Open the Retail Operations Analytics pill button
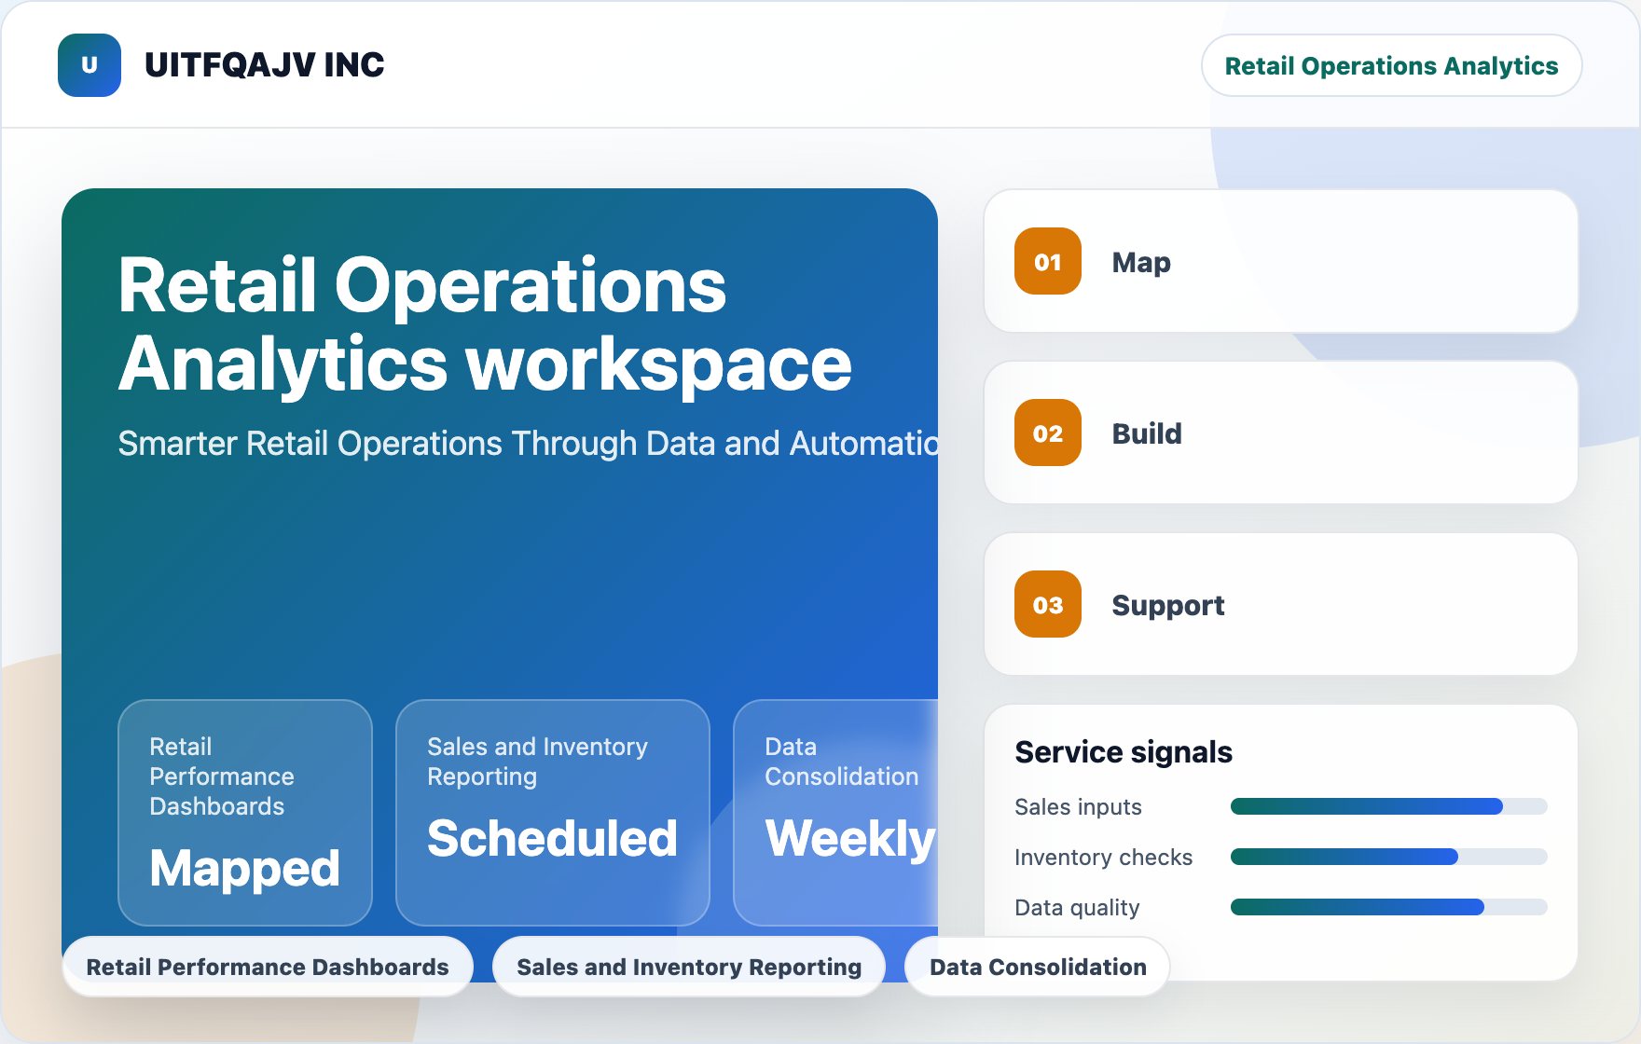 click(x=1391, y=65)
